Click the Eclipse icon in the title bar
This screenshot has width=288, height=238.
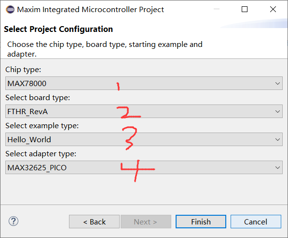[x=10, y=10]
